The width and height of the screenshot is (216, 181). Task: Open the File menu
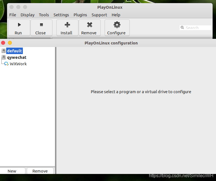[x=13, y=15]
